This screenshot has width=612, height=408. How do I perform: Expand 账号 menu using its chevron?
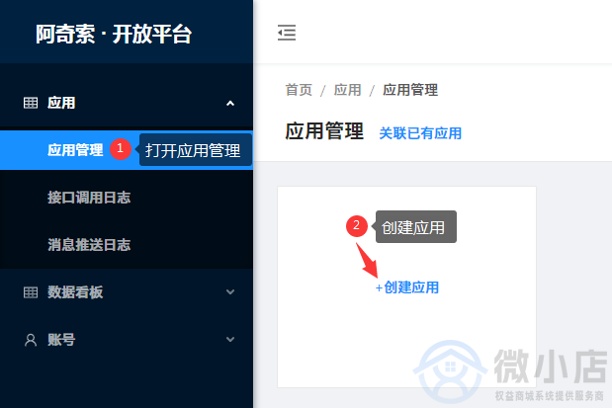pyautogui.click(x=230, y=340)
